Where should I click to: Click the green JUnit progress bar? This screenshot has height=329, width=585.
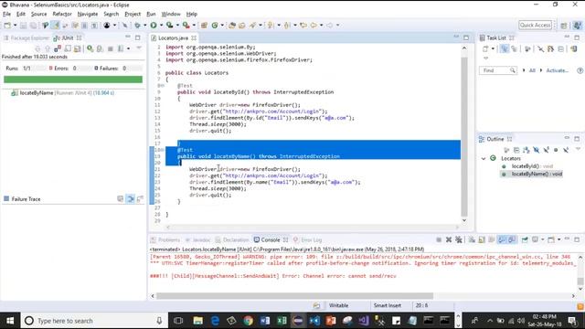coord(73,80)
